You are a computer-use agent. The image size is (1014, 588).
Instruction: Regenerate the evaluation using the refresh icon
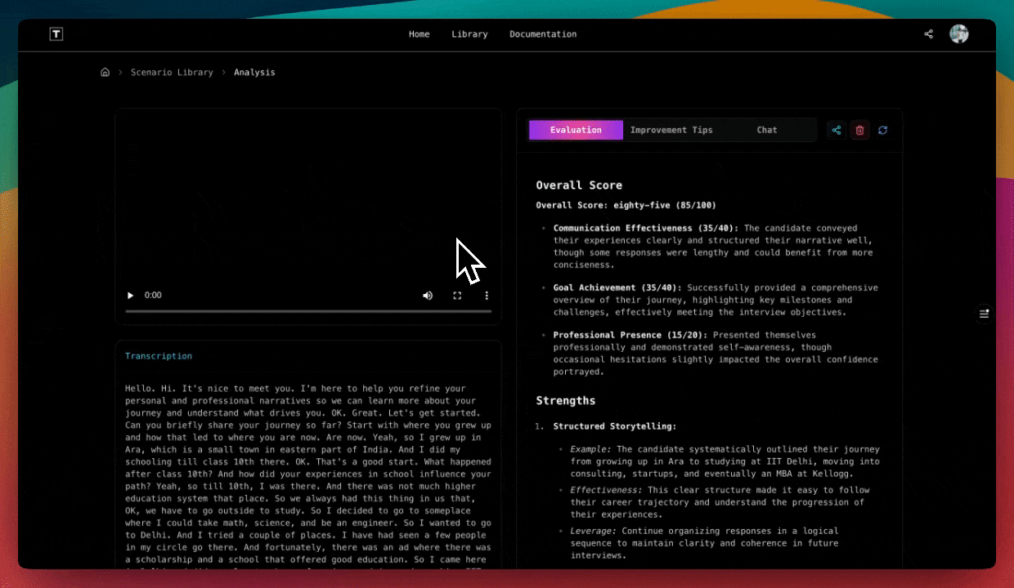click(x=882, y=130)
